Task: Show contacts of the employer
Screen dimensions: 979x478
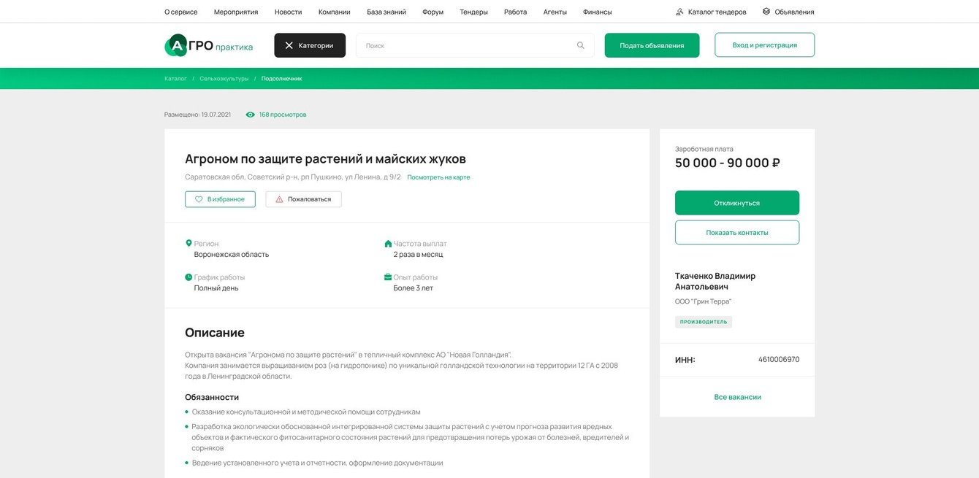Action: (x=736, y=232)
